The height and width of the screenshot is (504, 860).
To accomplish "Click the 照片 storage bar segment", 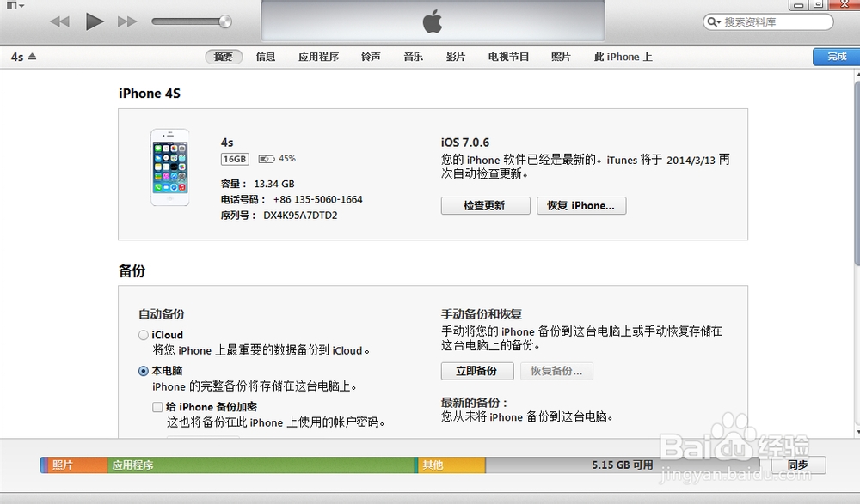I will (77, 465).
